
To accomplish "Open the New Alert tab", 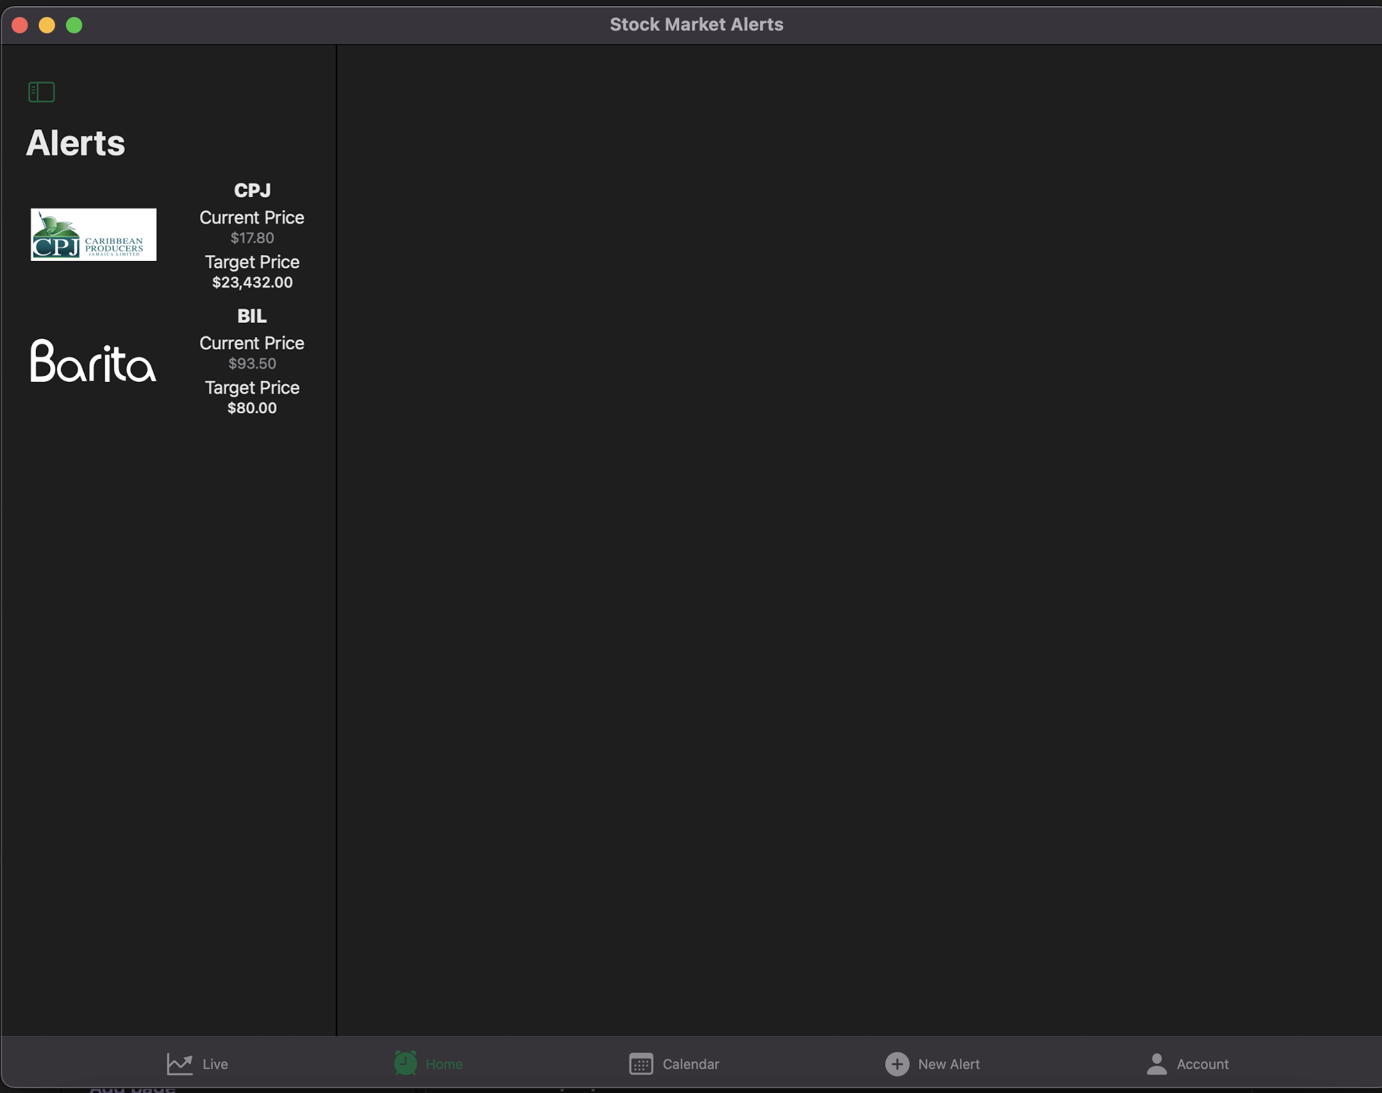I will point(948,1064).
